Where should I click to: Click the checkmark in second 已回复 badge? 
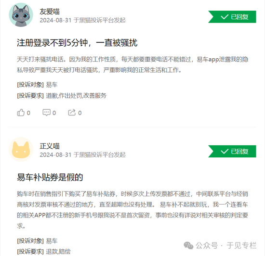point(225,152)
